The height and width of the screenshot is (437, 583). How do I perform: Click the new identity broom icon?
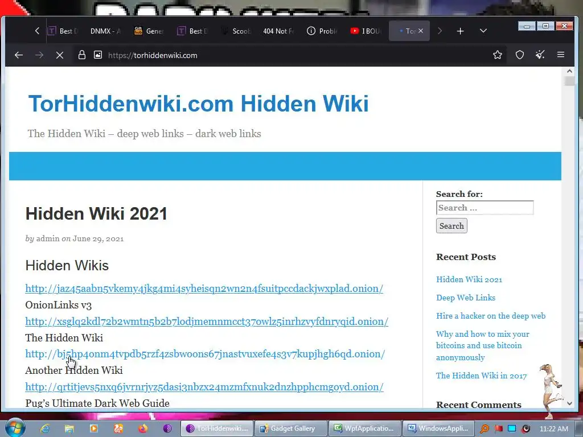click(x=540, y=55)
